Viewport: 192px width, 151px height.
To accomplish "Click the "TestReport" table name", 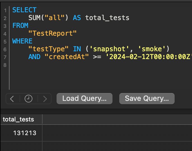I will (52, 33).
